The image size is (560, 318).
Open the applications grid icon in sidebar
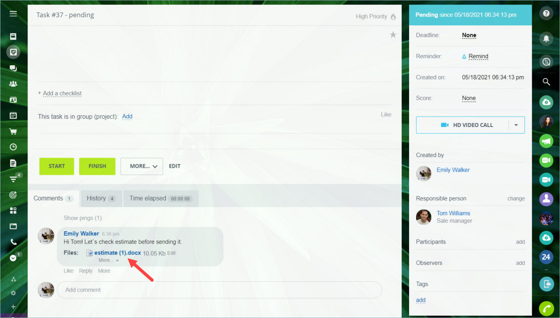pos(13,210)
